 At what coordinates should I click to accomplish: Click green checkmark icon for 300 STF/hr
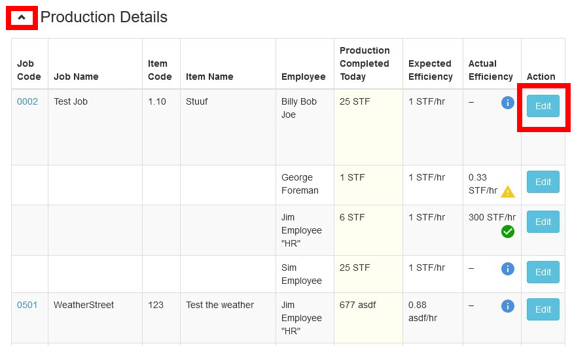pos(507,232)
